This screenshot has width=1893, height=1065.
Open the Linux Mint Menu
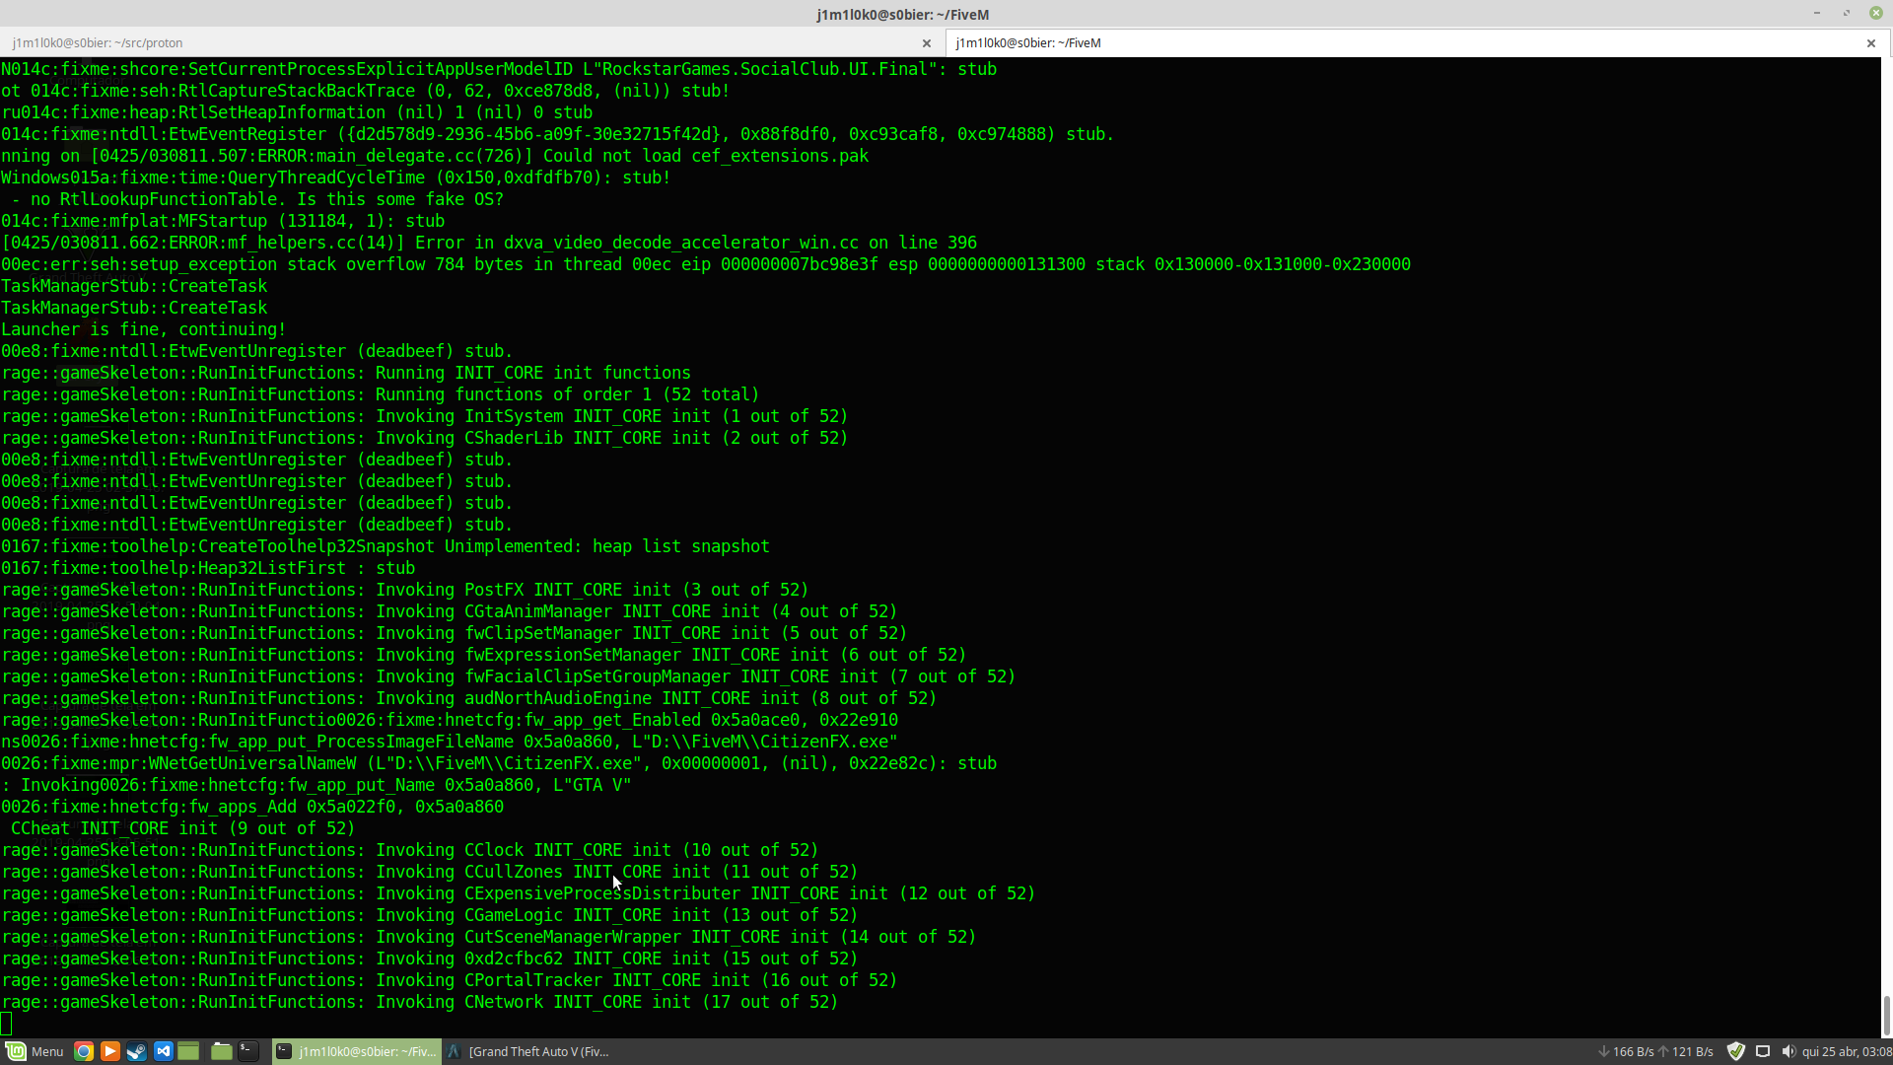point(34,1051)
